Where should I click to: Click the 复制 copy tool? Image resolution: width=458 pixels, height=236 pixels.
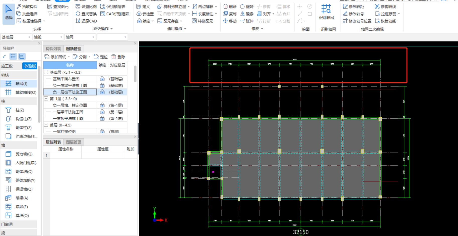230,14
